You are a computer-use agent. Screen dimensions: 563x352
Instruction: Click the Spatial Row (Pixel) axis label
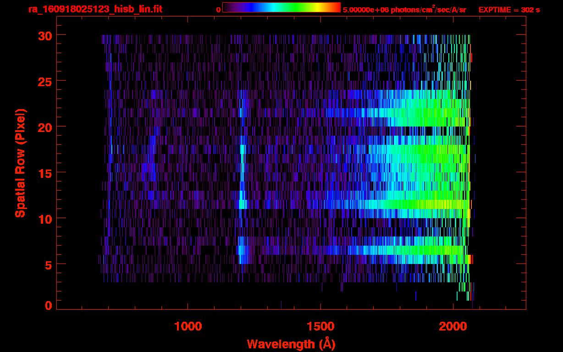coord(20,163)
